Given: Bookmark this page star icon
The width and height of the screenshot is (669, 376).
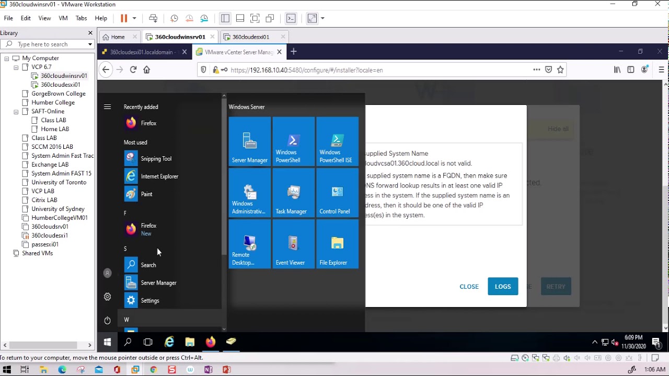Looking at the screenshot, I should 560,69.
